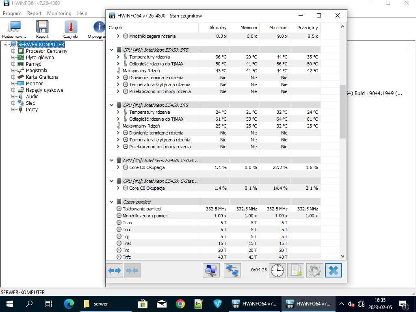Select Pamięć in the tree

(33, 64)
